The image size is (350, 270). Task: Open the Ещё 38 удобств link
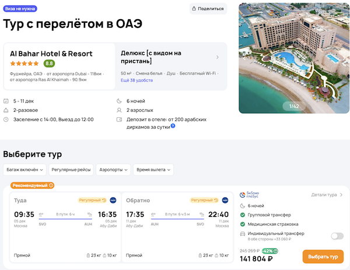[135, 80]
